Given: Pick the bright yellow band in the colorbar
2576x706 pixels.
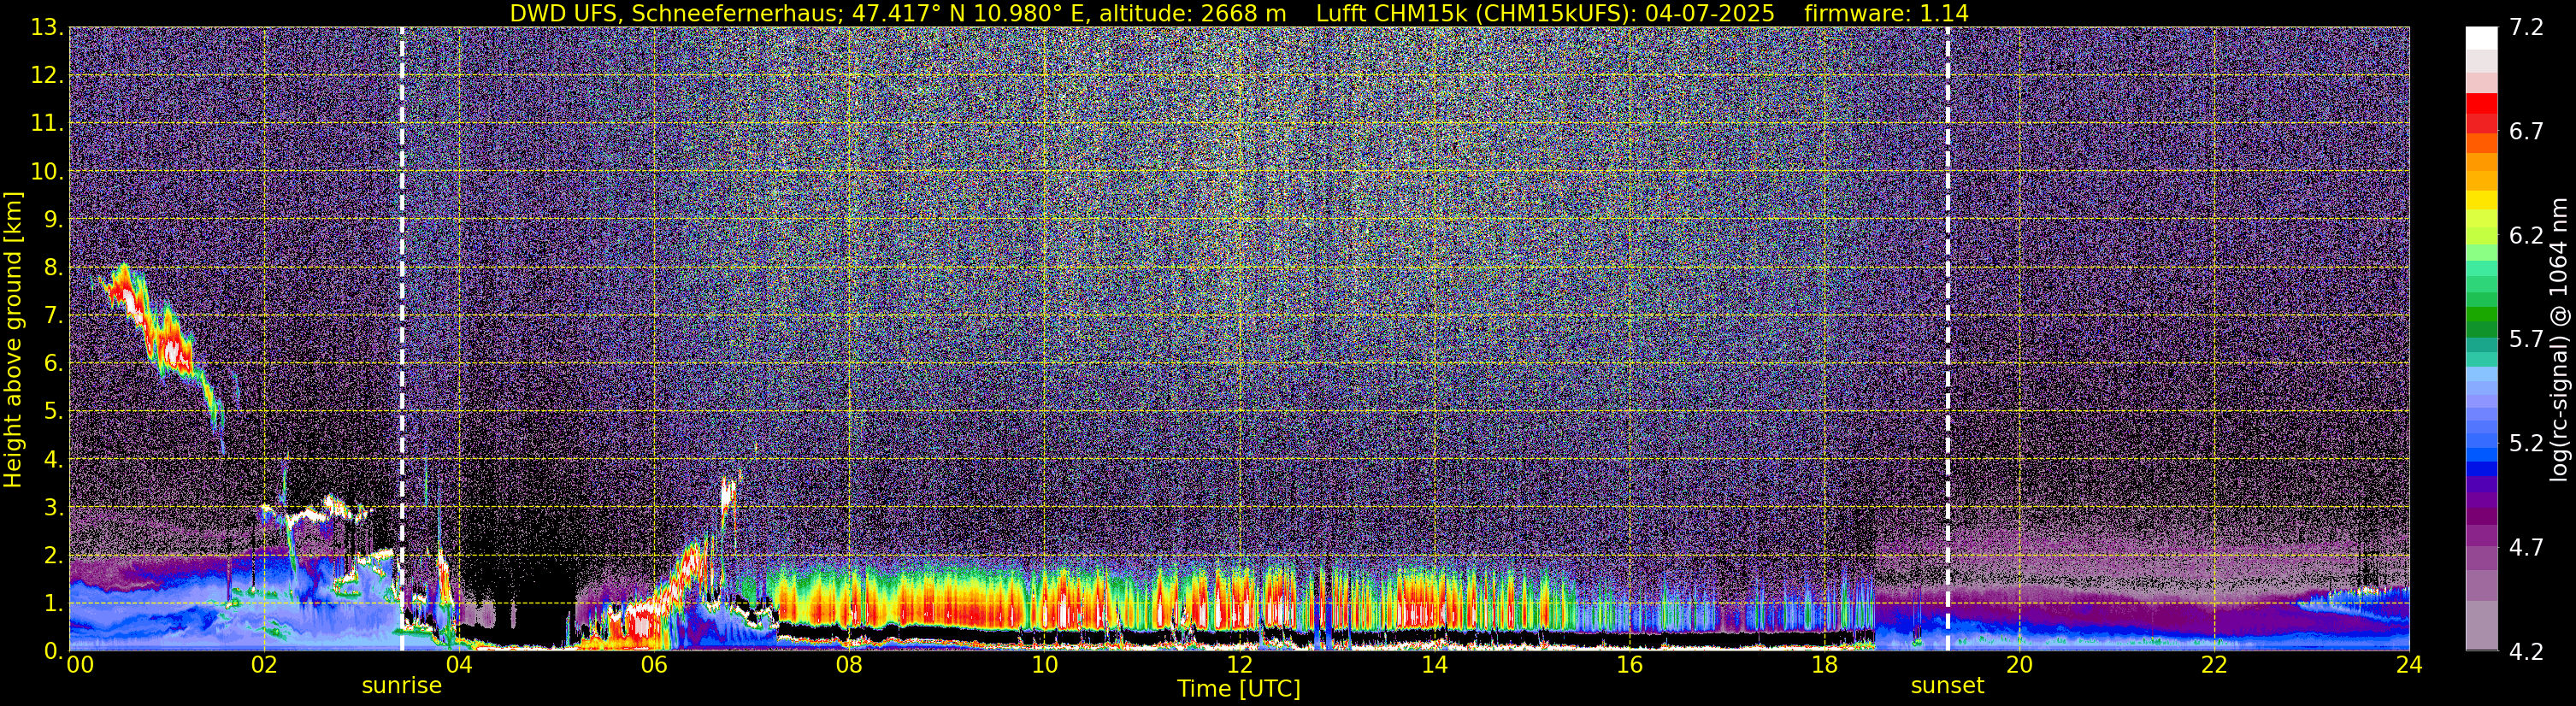Looking at the screenshot, I should pyautogui.click(x=2481, y=199).
